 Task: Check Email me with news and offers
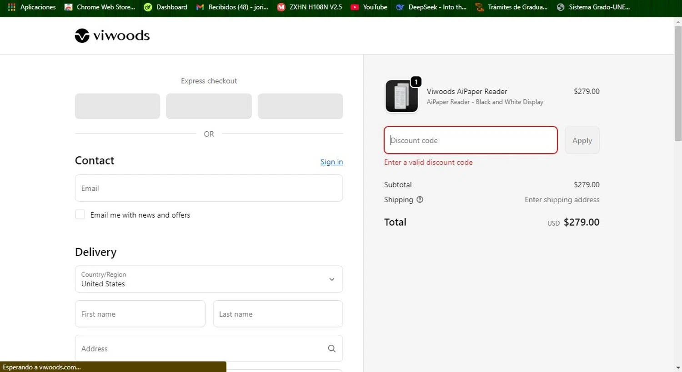(80, 214)
